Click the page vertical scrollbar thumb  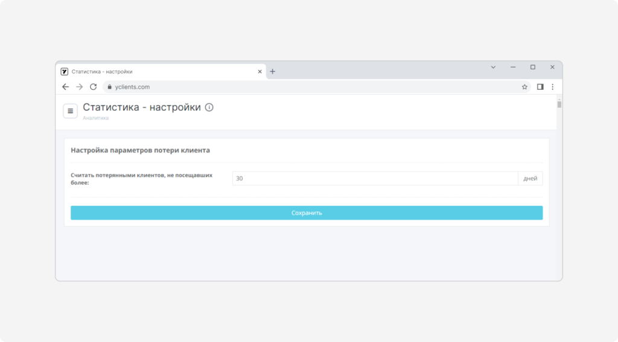(559, 104)
